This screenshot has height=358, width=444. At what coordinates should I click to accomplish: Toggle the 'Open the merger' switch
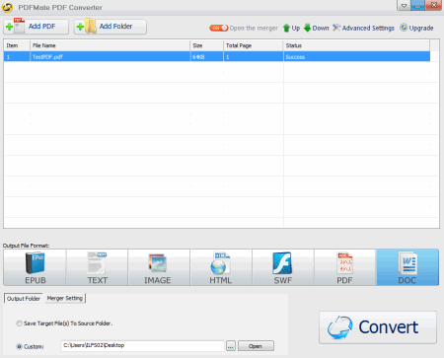[x=219, y=28]
